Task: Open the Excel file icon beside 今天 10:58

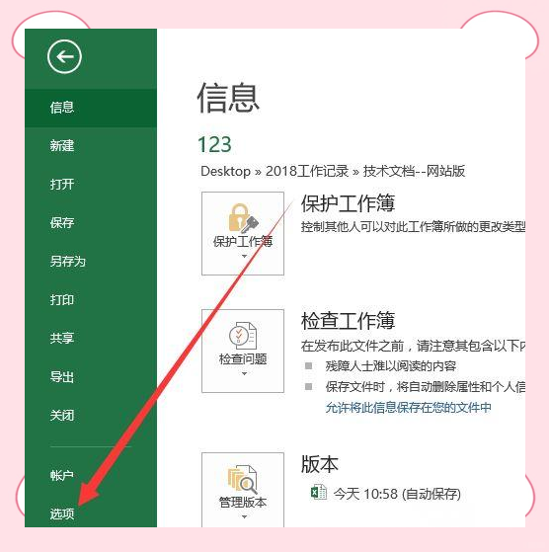Action: click(319, 492)
